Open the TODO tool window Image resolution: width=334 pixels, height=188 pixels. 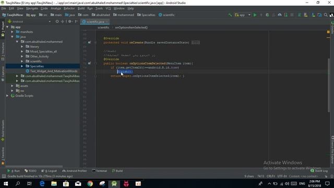30,171
